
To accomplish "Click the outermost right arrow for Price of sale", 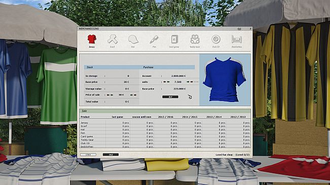I will (x=135, y=95).
